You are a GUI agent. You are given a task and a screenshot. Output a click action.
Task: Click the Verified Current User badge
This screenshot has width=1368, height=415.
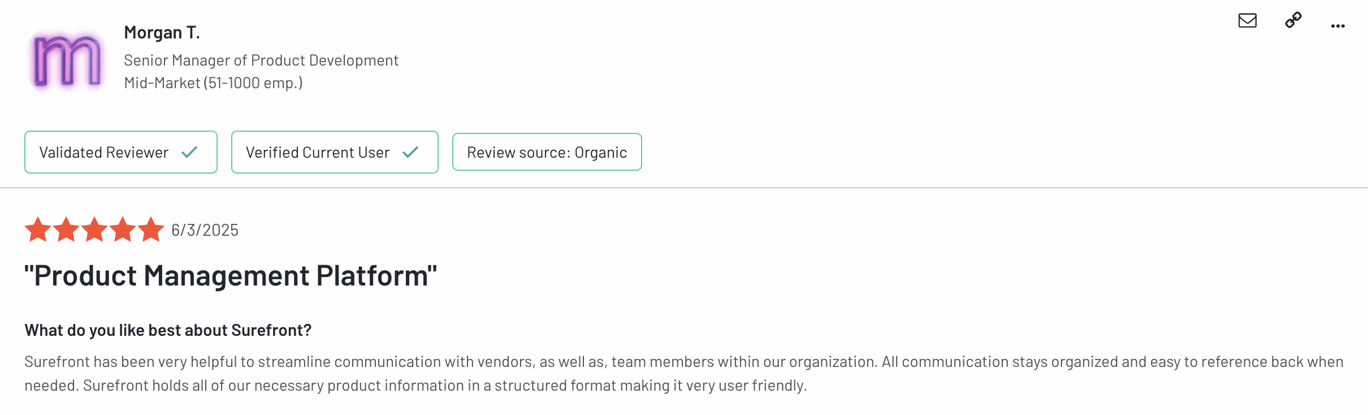[334, 152]
